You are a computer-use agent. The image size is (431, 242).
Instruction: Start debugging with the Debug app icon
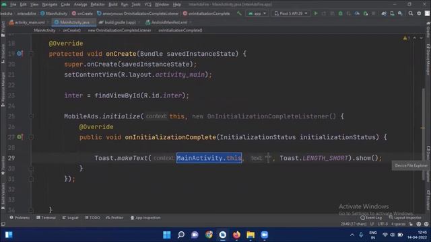pyautogui.click(x=340, y=13)
